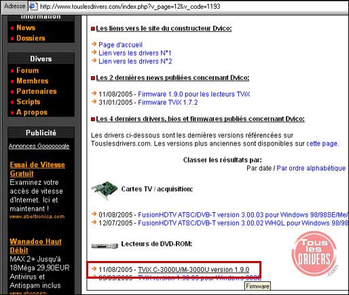
Task: Open Lien vers les drivers N°2
Action: [135, 61]
